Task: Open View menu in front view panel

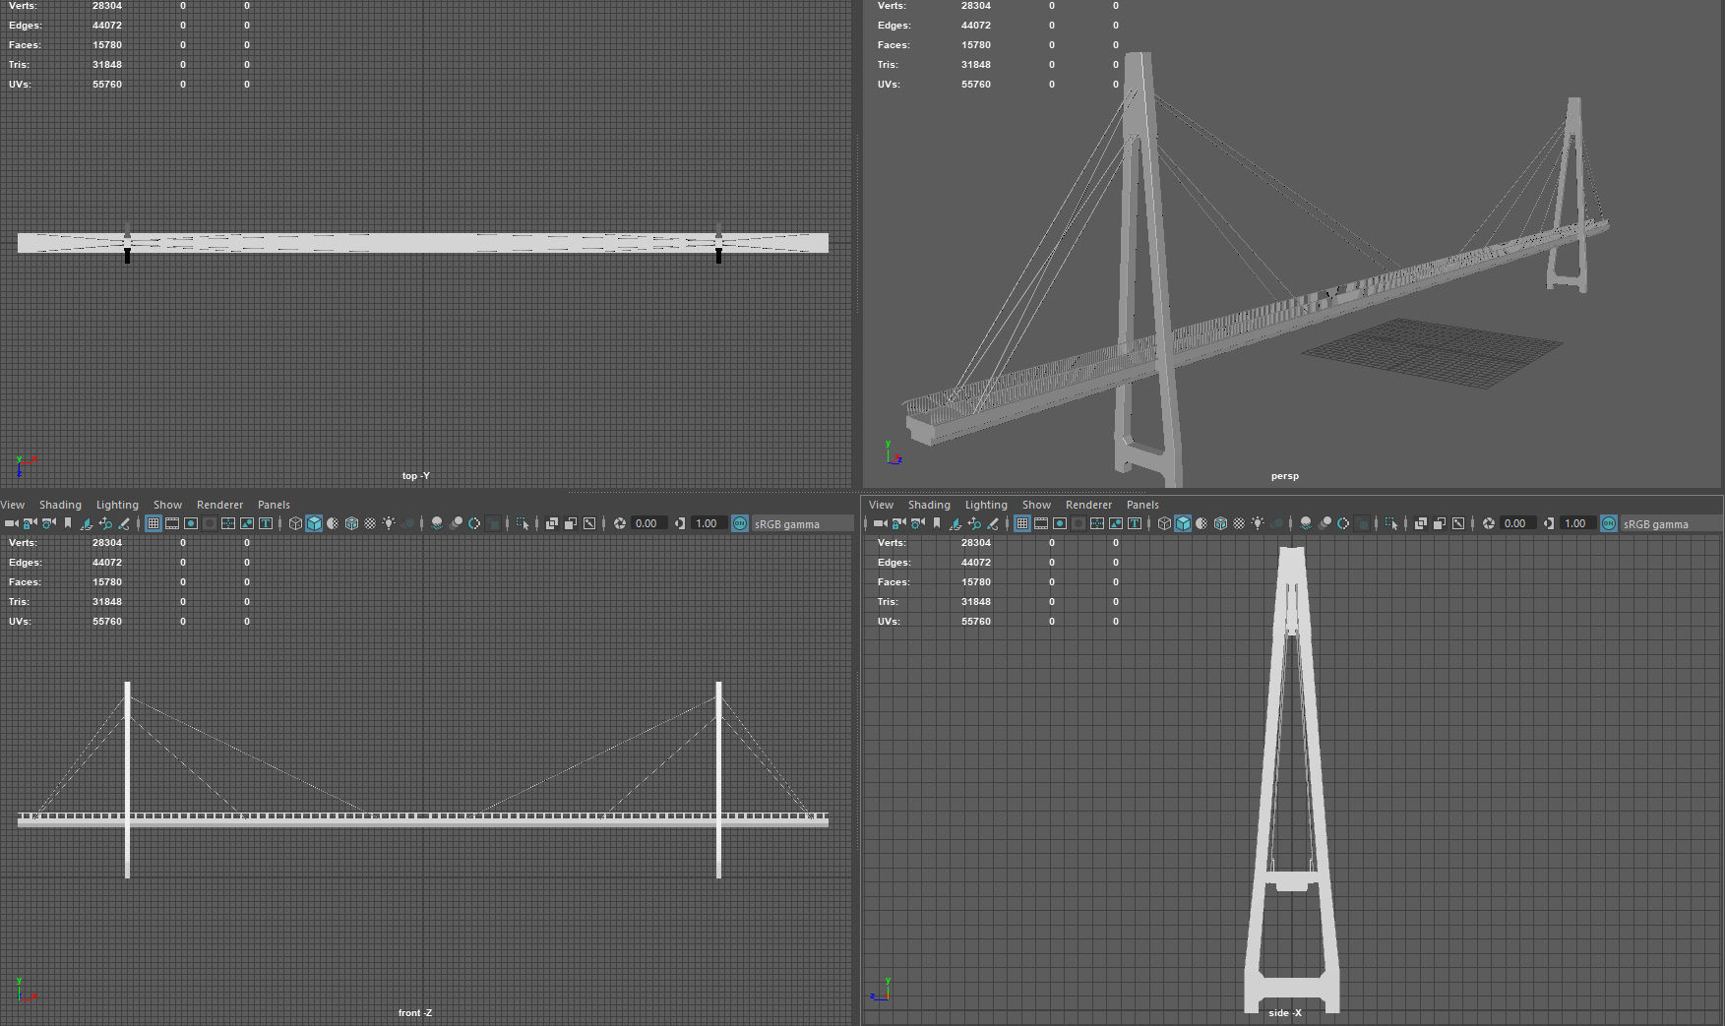Action: [x=13, y=505]
